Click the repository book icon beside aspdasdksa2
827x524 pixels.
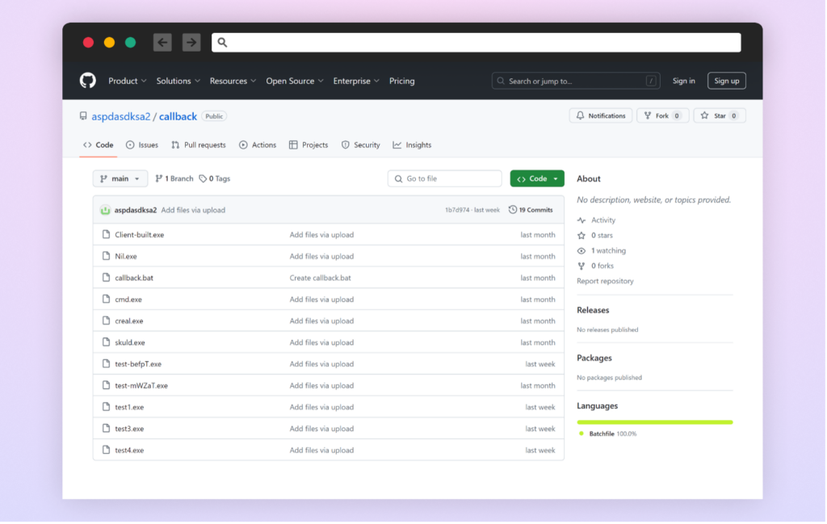point(83,116)
